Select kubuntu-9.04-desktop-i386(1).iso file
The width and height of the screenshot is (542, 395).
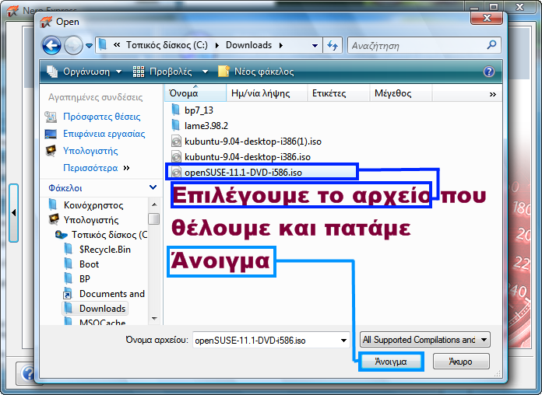click(x=252, y=142)
